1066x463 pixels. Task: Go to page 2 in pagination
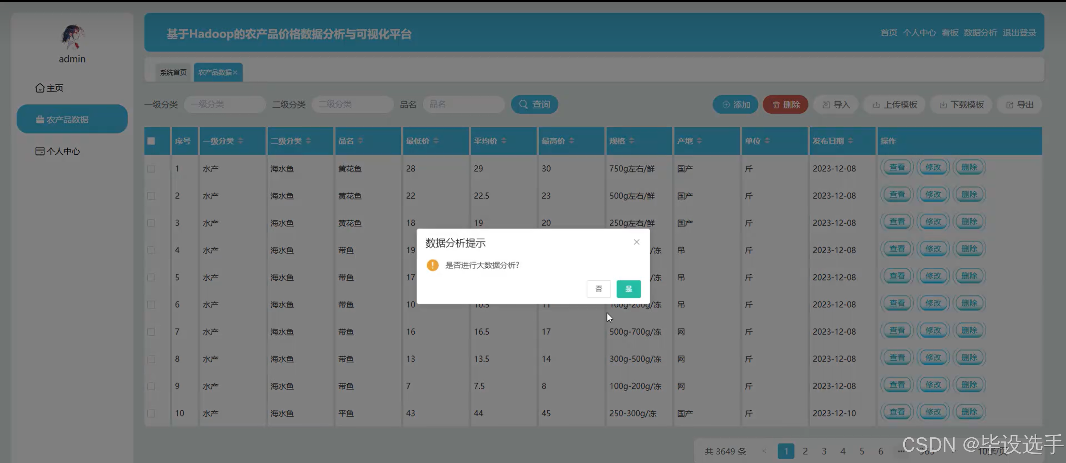point(805,451)
